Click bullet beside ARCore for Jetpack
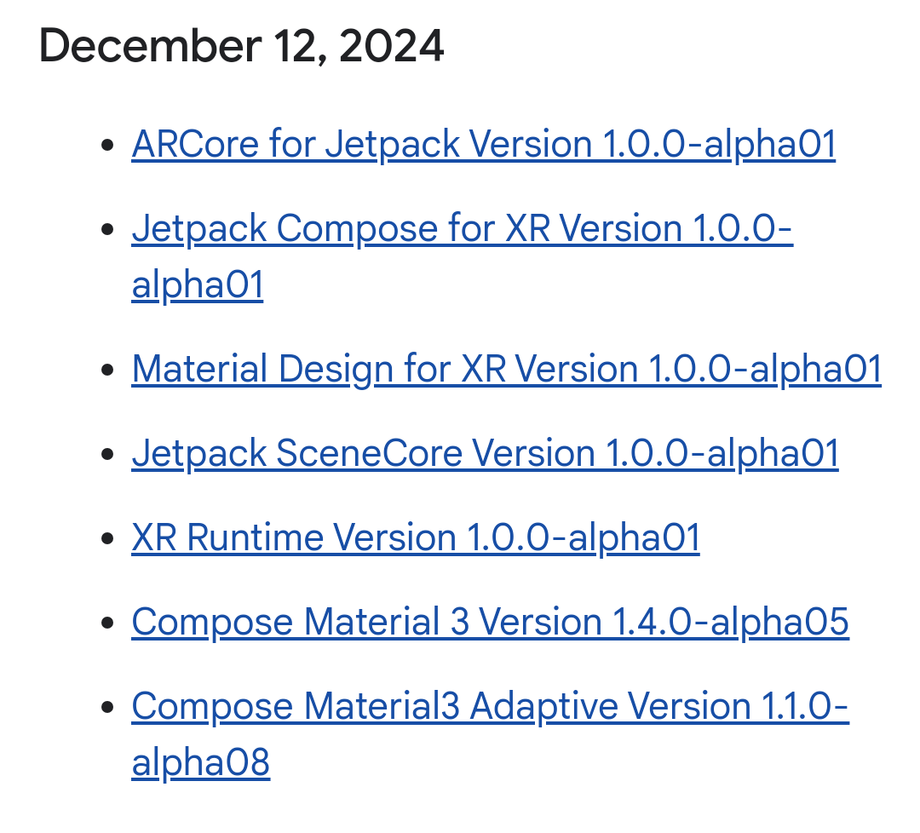 point(107,145)
